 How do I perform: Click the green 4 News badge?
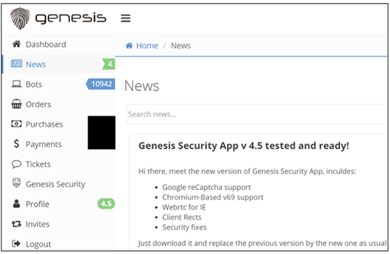click(x=108, y=64)
